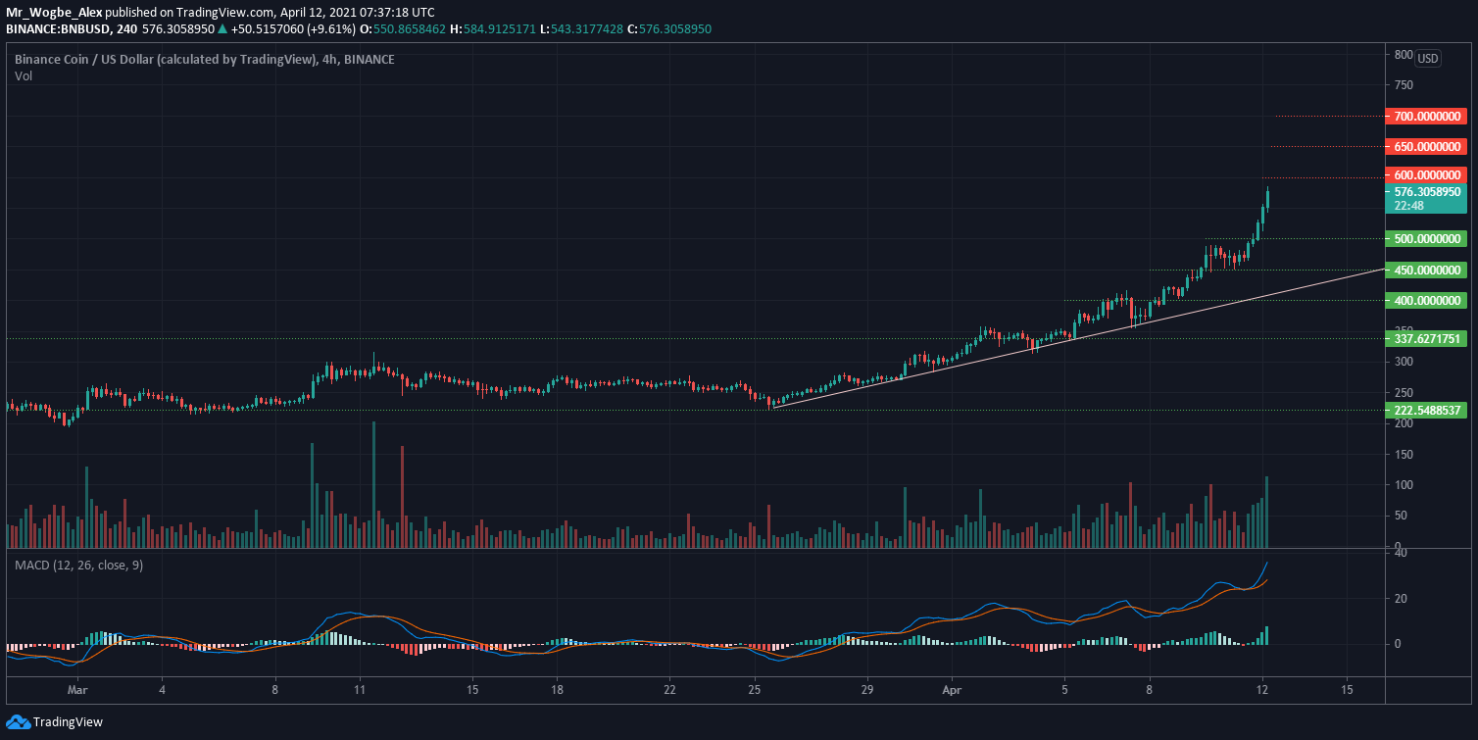Viewport: 1478px width, 740px height.
Task: Click the 222.5488537 support level label
Action: pos(1426,410)
